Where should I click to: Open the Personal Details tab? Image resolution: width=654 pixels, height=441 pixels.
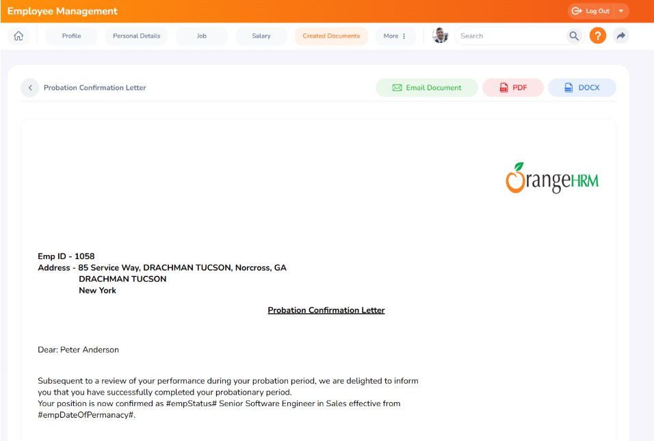pos(136,36)
